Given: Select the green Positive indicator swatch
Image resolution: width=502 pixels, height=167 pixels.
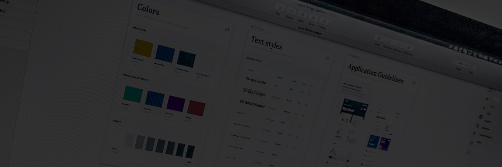Looking at the screenshot, I should (133, 94).
